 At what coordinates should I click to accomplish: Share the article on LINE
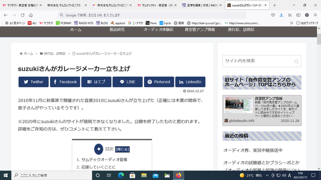[x=128, y=82]
